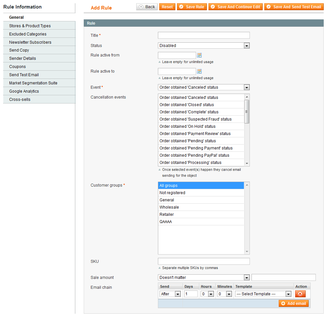Select Wholesale customer group

201,207
